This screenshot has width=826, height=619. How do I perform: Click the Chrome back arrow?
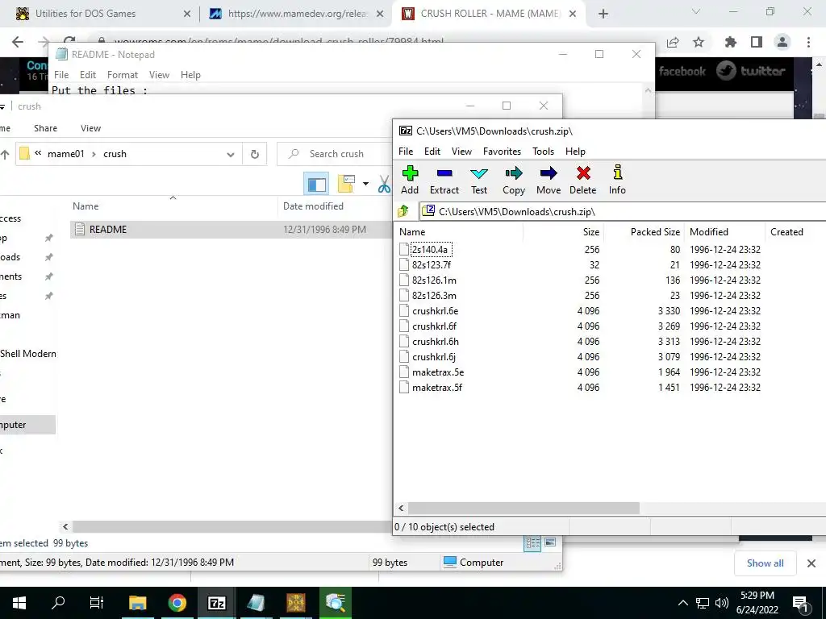pyautogui.click(x=18, y=42)
